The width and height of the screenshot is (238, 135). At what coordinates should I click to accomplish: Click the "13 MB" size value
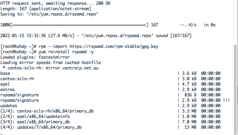tap(190, 127)
